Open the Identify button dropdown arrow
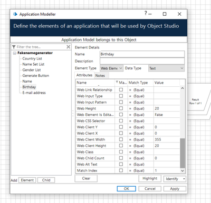Image resolution: width=211 pixels, height=203 pixels. pos(184,179)
